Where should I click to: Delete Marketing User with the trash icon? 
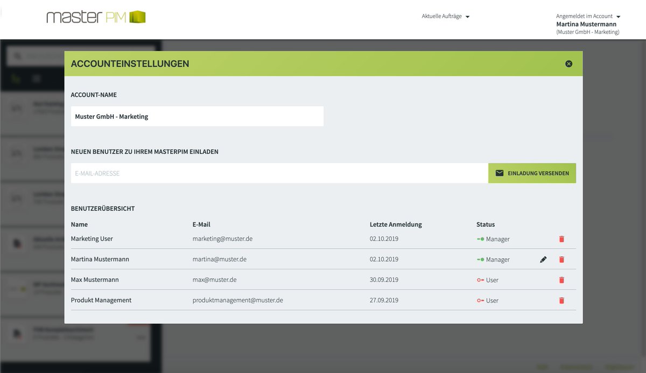[561, 238]
